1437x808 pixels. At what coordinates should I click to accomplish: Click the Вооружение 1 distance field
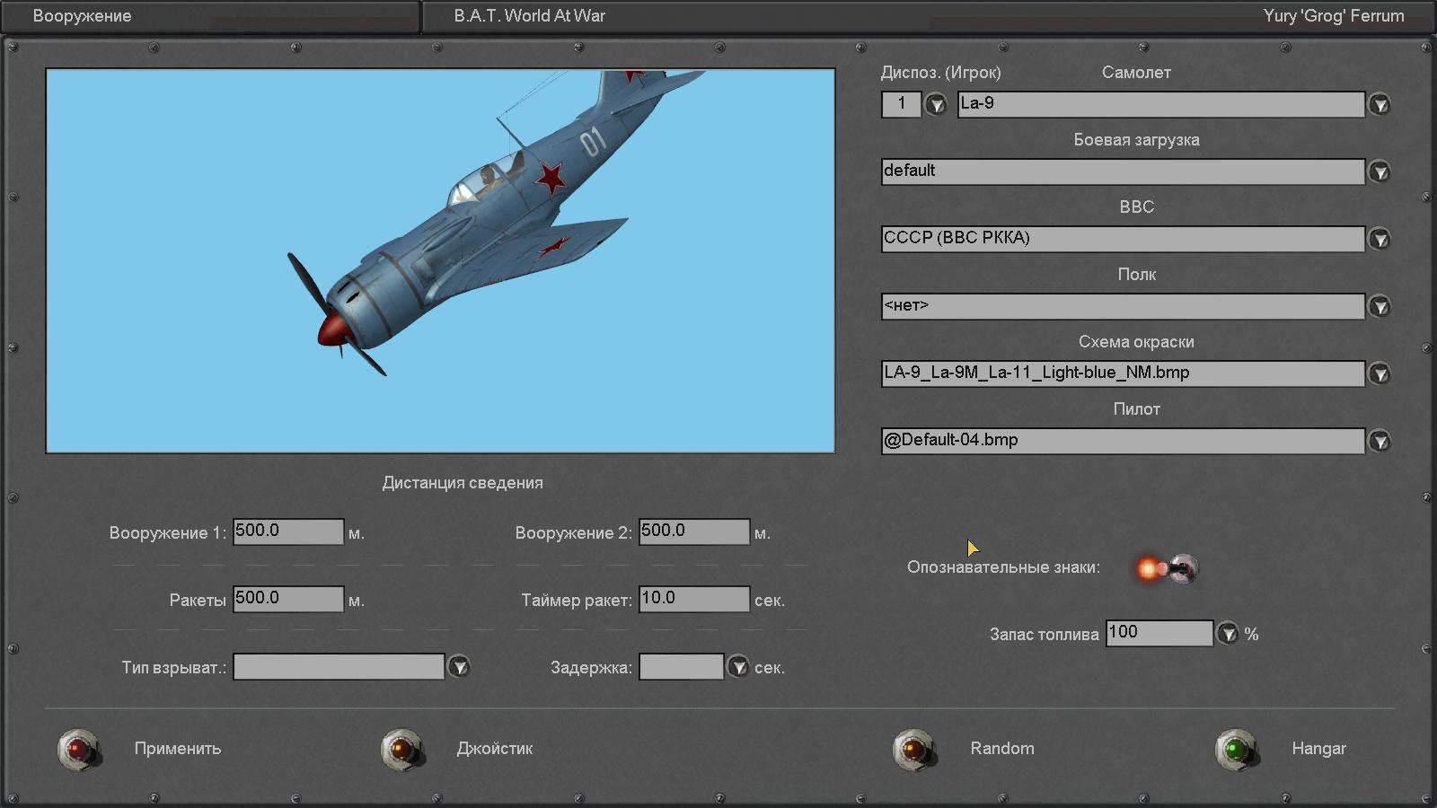coord(287,531)
